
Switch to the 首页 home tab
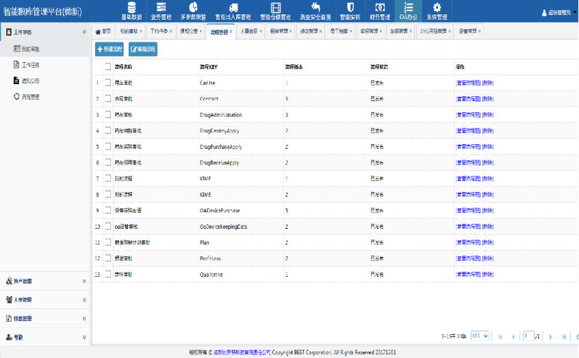click(103, 31)
